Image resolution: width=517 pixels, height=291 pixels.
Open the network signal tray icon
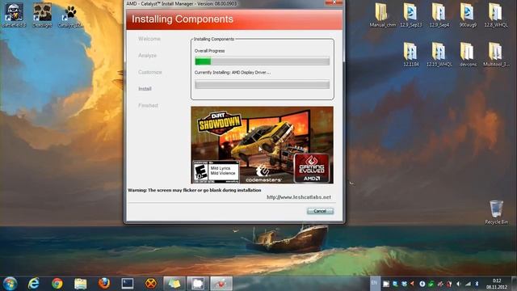click(x=468, y=284)
